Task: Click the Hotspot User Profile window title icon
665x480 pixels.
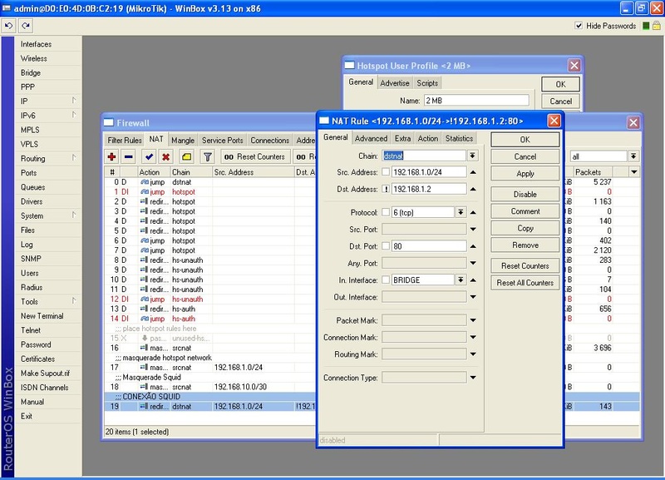Action: click(349, 66)
